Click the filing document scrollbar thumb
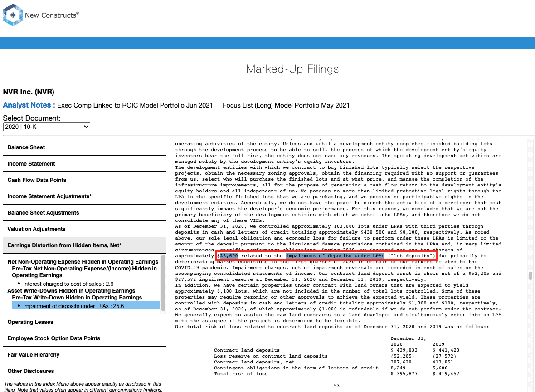Screen dimensions: 535x392 click(x=530, y=275)
